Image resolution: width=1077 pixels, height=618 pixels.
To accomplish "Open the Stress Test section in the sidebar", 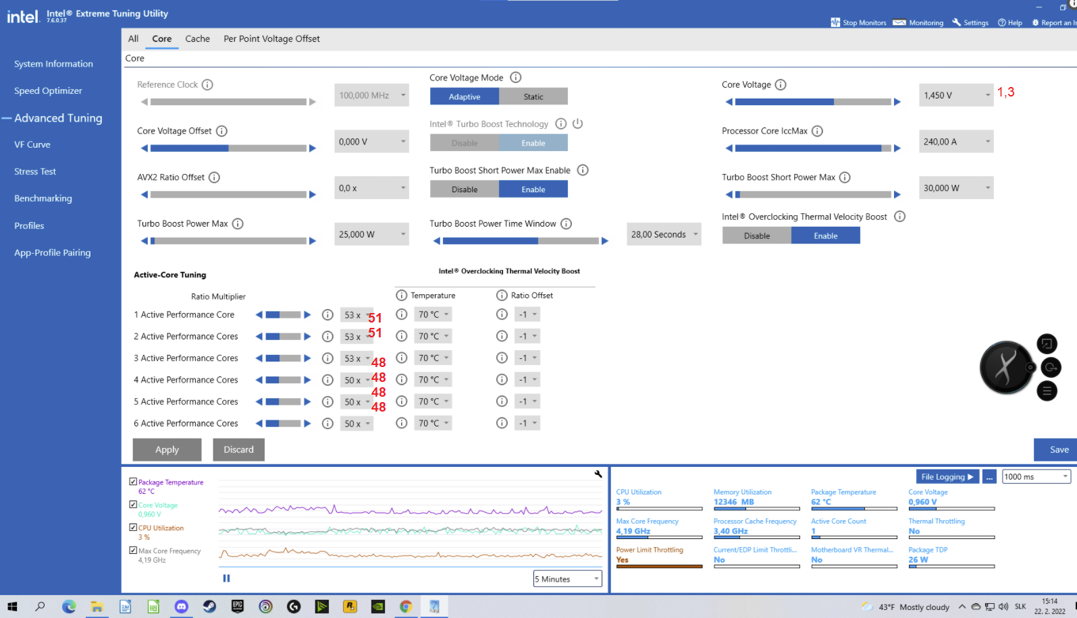I will (35, 171).
